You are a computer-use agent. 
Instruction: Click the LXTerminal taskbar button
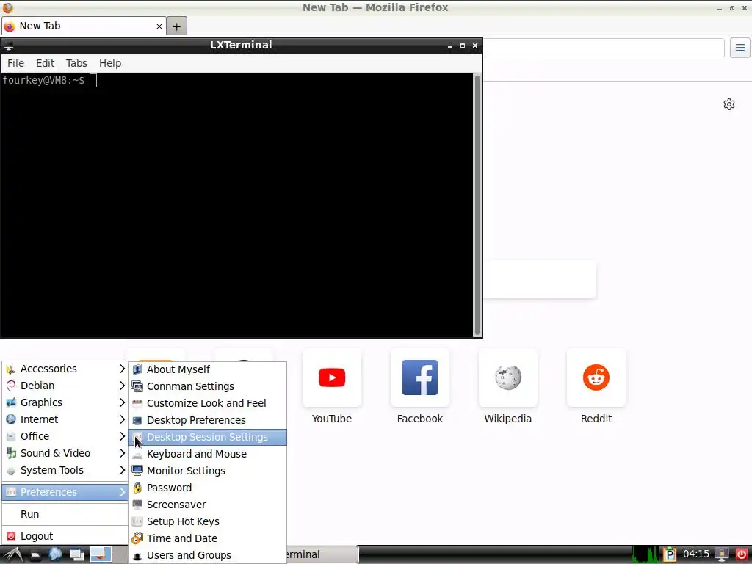coord(322,555)
